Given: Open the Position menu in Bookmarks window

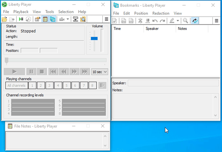Looking at the screenshot, I should click(x=141, y=13).
